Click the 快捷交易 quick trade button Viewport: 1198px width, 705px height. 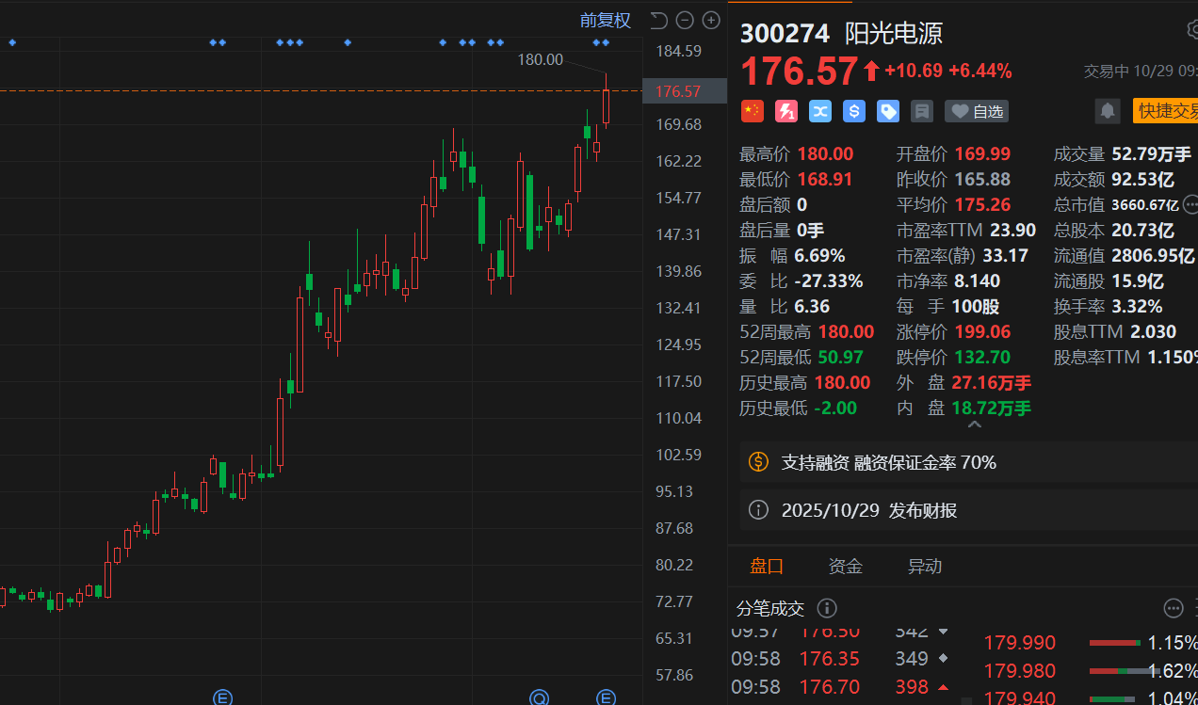(x=1166, y=111)
